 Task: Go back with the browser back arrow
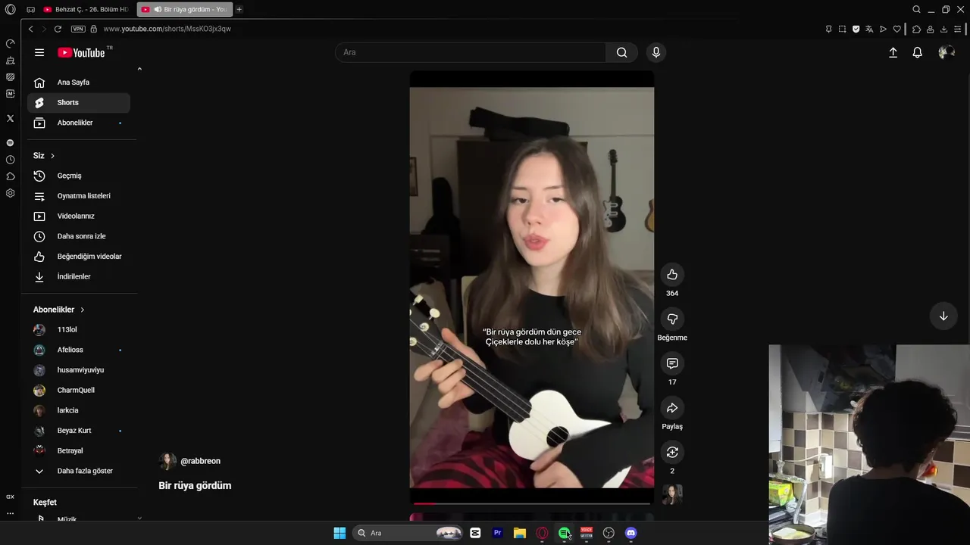click(30, 29)
